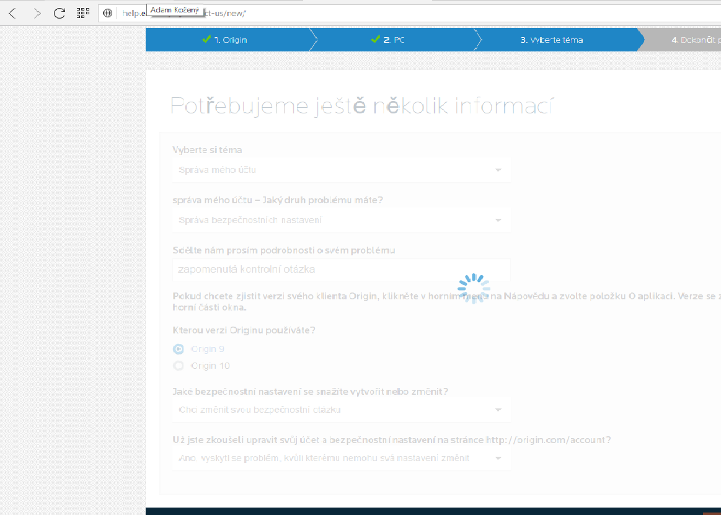Click the loading spinner in the form
The image size is (721, 515).
[474, 288]
